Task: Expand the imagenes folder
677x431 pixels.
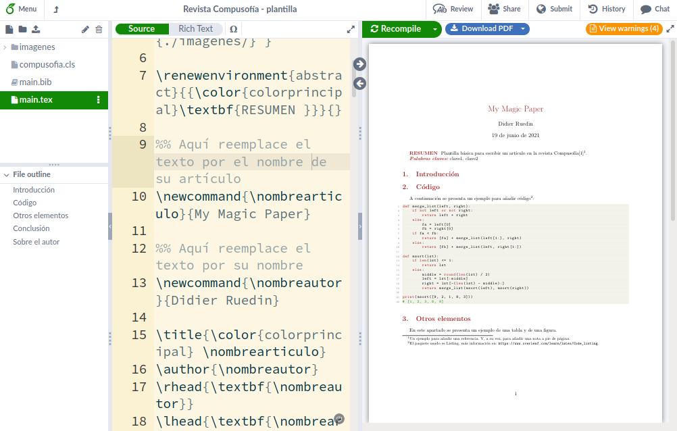Action: pyautogui.click(x=5, y=47)
